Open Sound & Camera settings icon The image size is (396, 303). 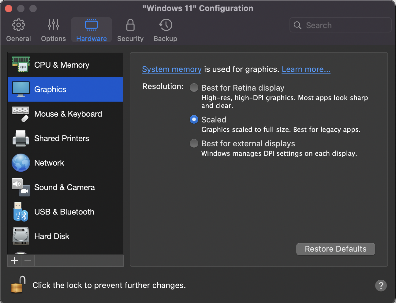click(21, 187)
